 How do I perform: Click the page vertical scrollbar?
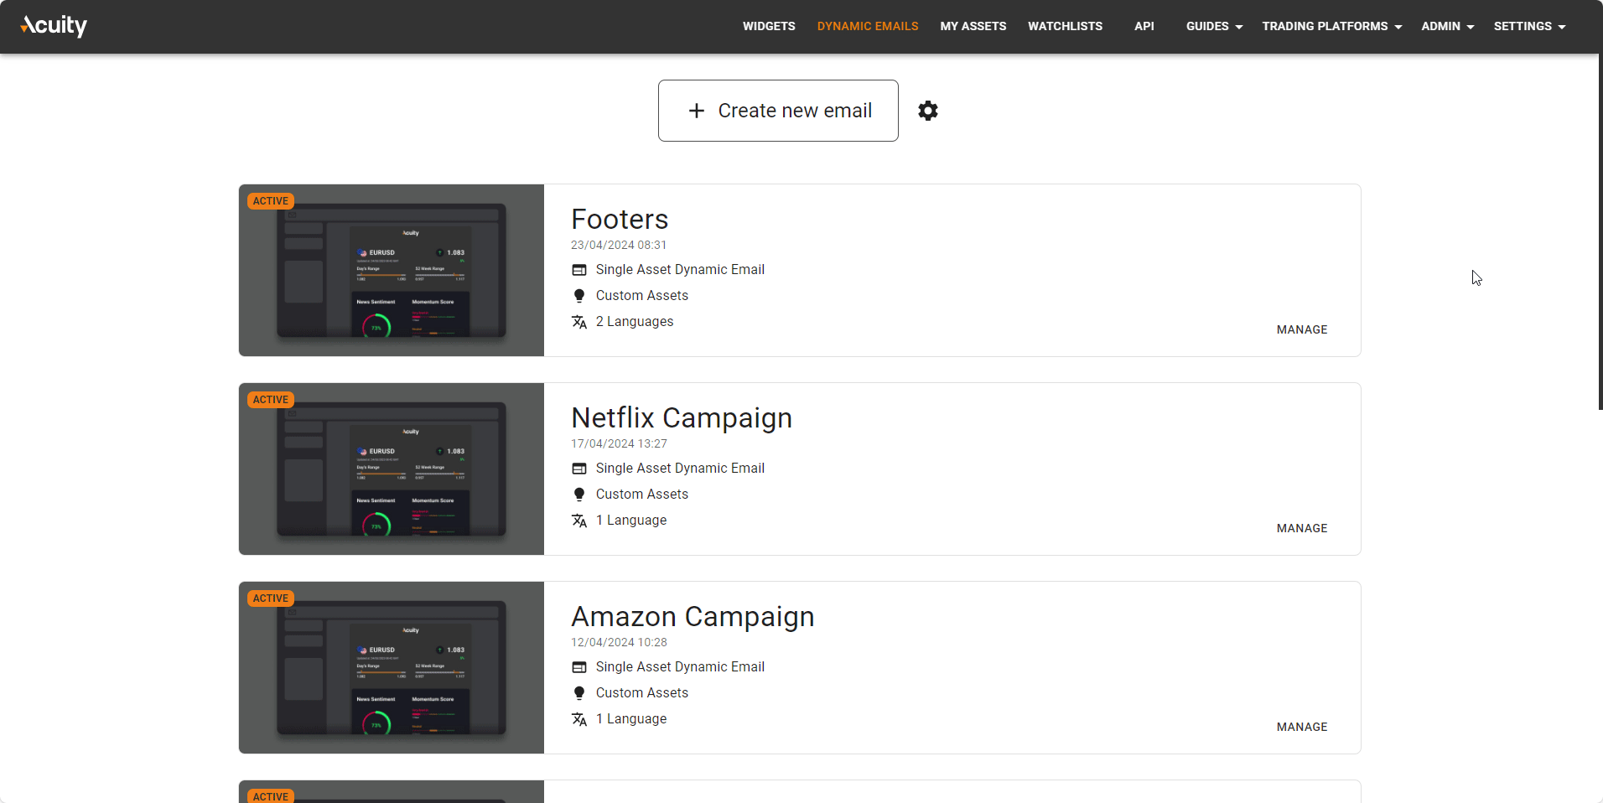pyautogui.click(x=1600, y=232)
